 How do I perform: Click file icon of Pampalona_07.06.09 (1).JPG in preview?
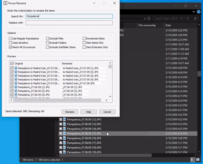click(x=16, y=87)
